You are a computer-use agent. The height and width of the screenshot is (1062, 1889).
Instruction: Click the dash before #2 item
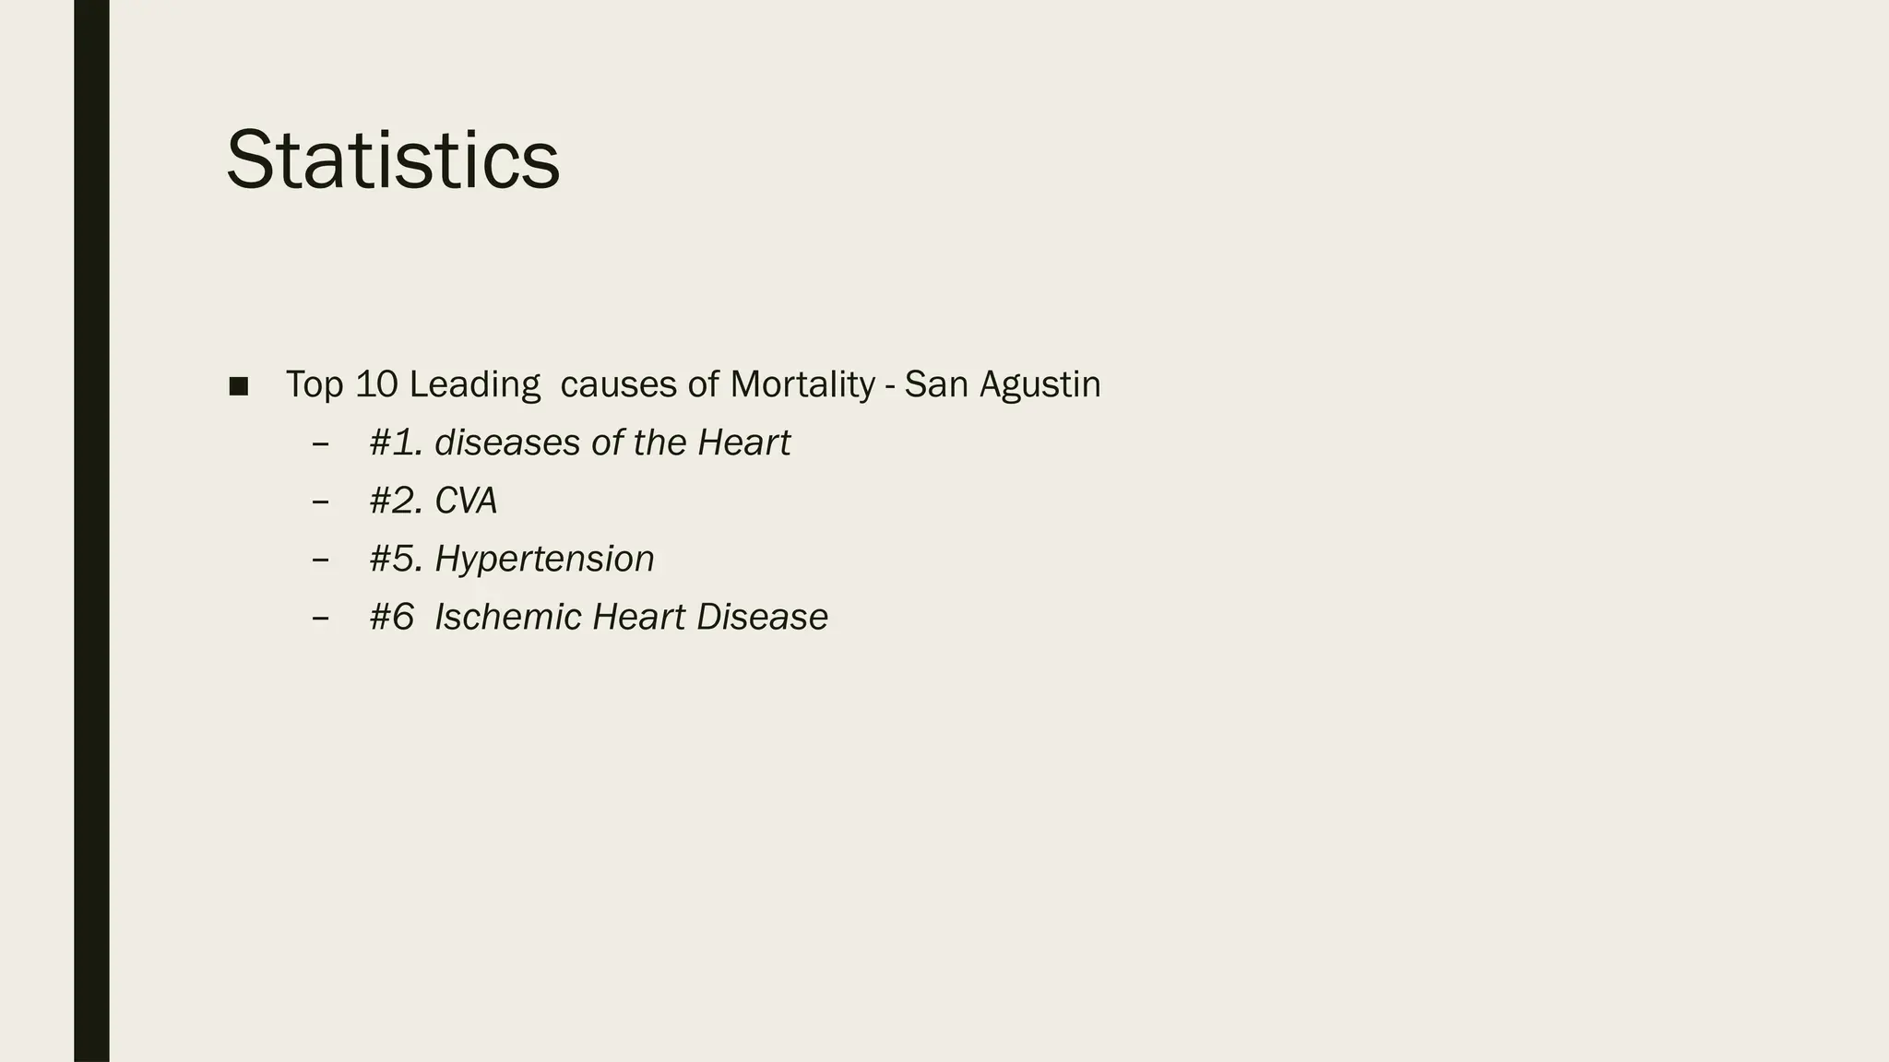[x=321, y=501]
